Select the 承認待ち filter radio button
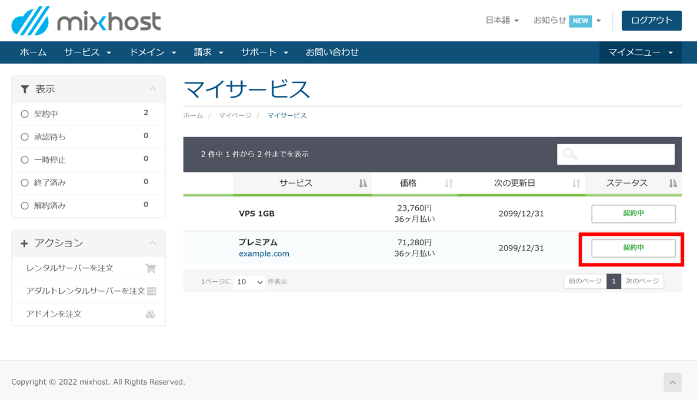Screen dimensions: 697x400 [25, 137]
